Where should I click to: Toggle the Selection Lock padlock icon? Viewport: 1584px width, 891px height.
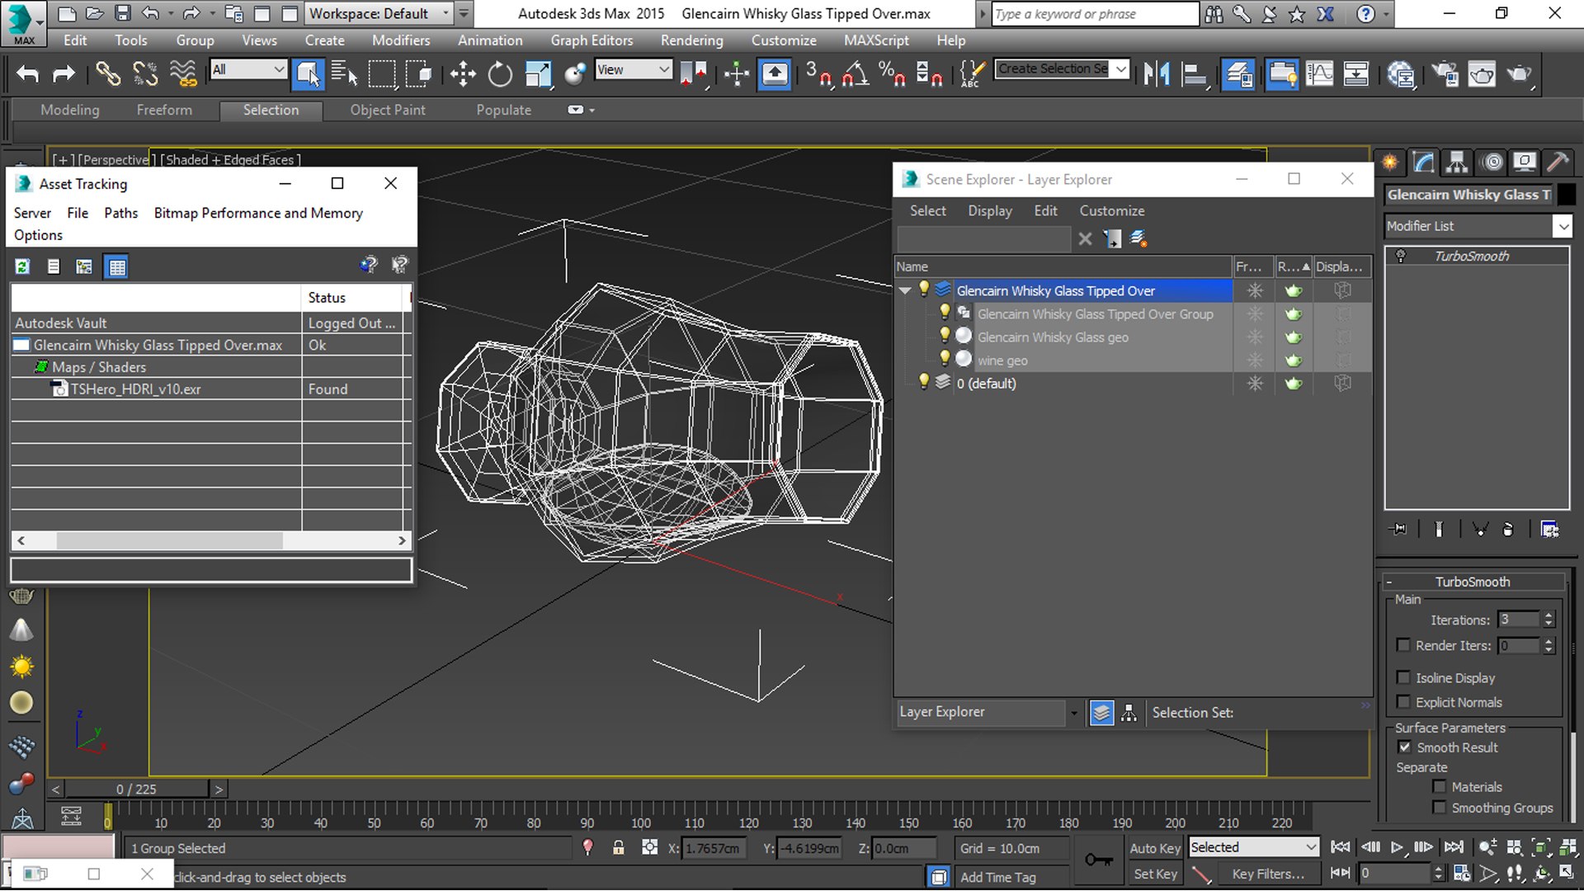click(x=618, y=847)
